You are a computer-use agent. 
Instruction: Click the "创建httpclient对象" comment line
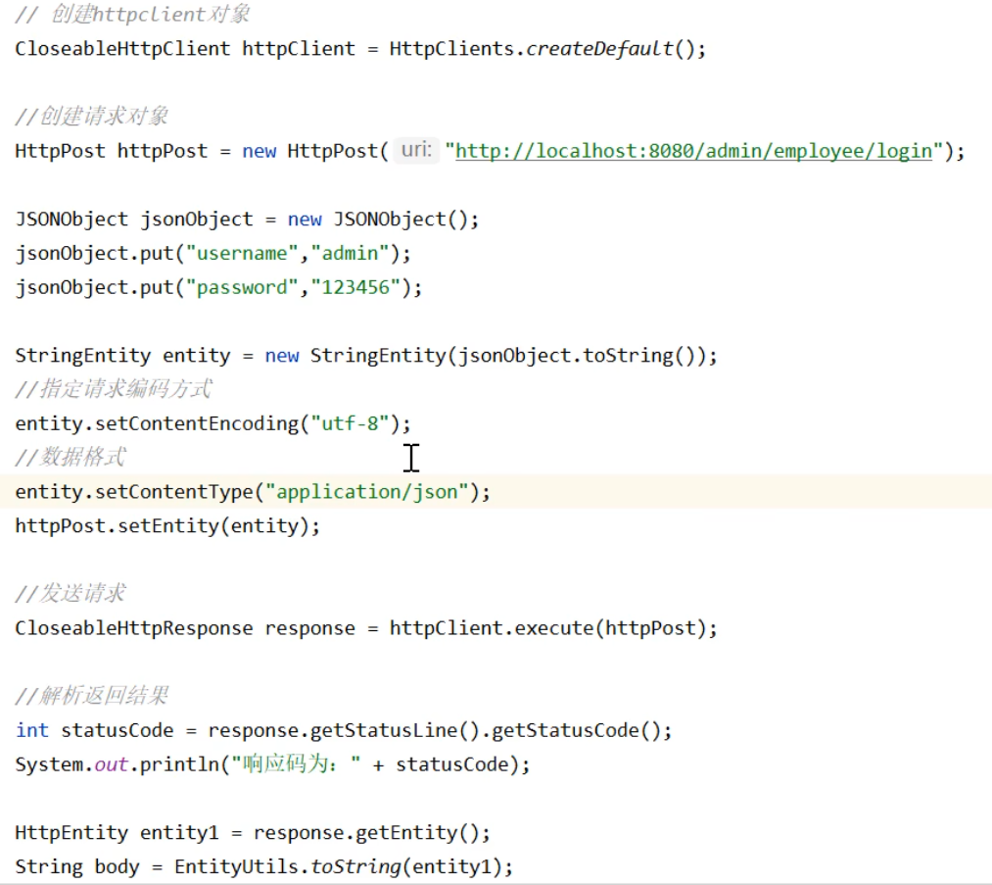[x=133, y=14]
